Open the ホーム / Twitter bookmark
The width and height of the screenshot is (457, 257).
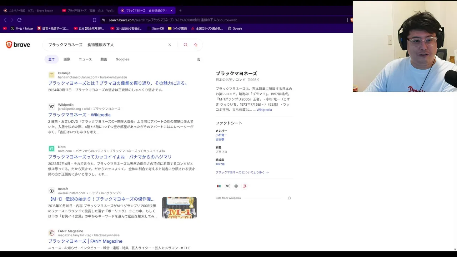point(22,28)
